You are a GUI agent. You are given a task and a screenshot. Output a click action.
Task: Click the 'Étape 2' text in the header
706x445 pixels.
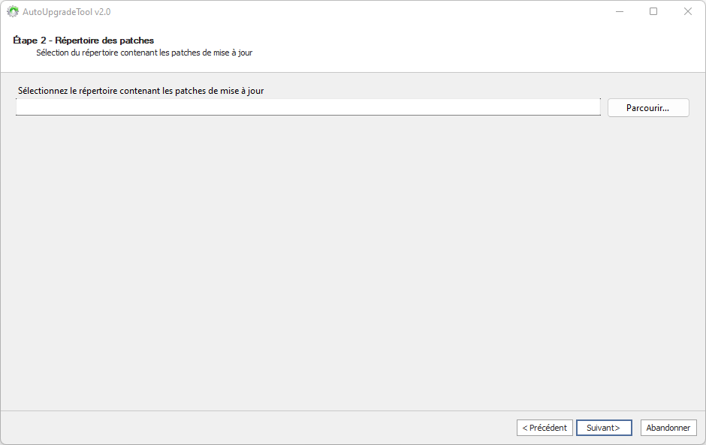pos(30,41)
